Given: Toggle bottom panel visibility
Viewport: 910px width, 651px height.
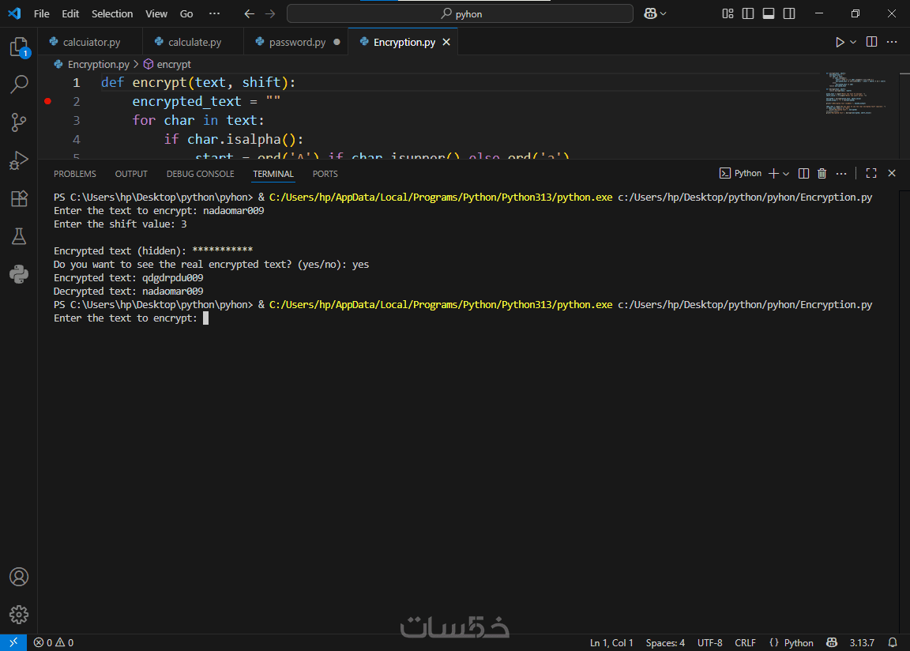Looking at the screenshot, I should [769, 13].
